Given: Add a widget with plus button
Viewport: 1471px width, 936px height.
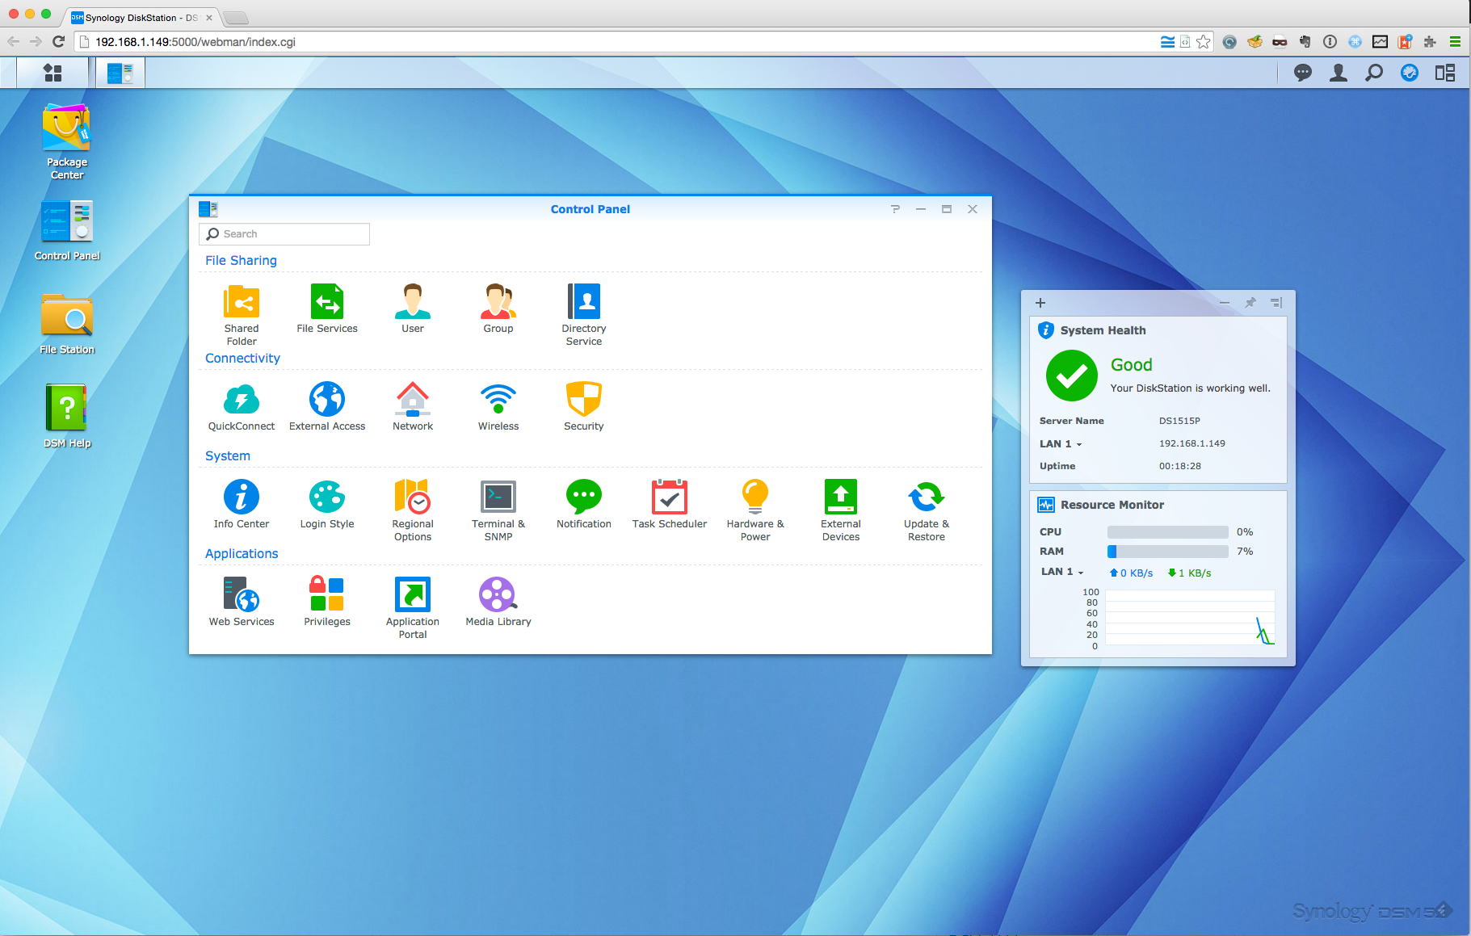Looking at the screenshot, I should (x=1040, y=303).
